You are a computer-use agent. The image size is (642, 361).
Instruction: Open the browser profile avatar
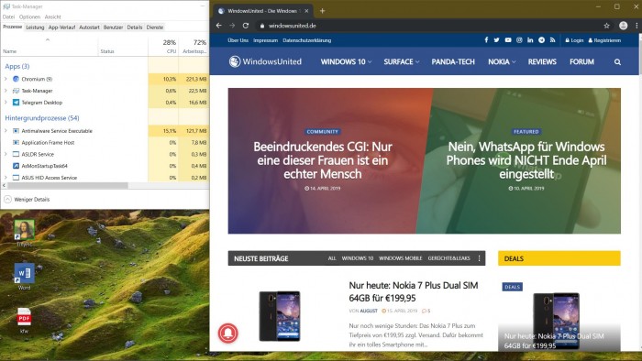[x=623, y=26]
